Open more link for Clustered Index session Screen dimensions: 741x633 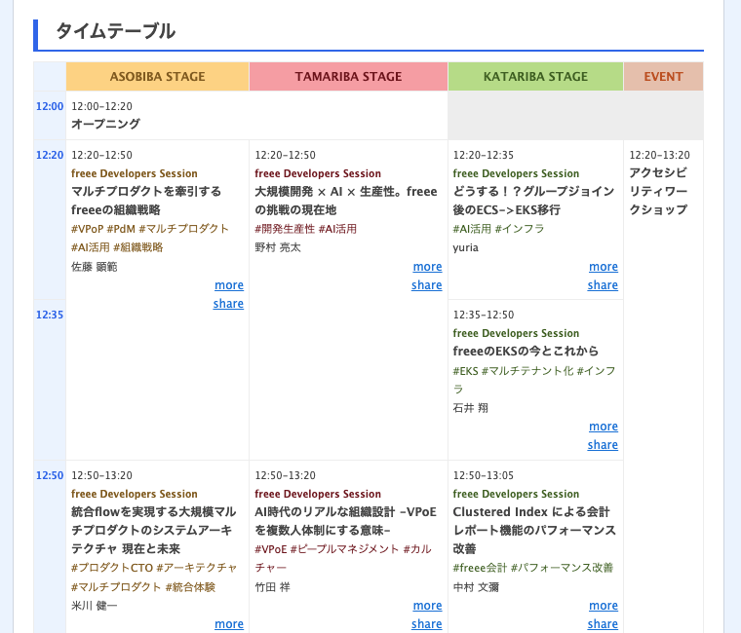pyautogui.click(x=604, y=606)
